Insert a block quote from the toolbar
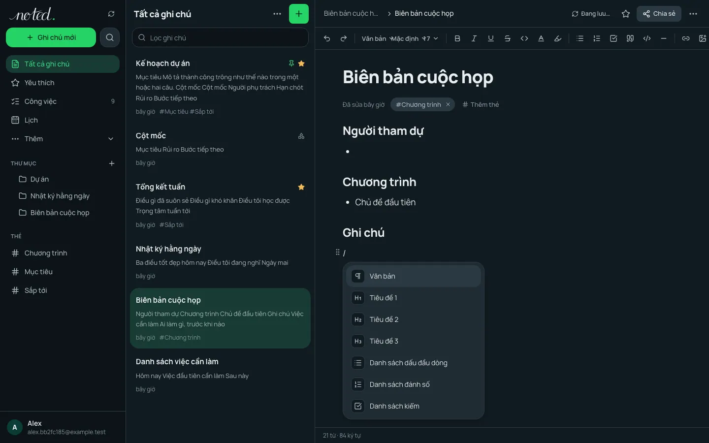This screenshot has height=443, width=709. coord(630,38)
